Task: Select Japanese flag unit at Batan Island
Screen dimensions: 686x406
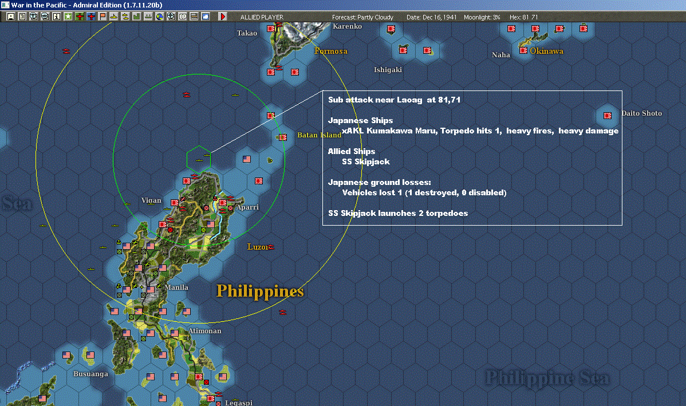Action: tap(283, 137)
